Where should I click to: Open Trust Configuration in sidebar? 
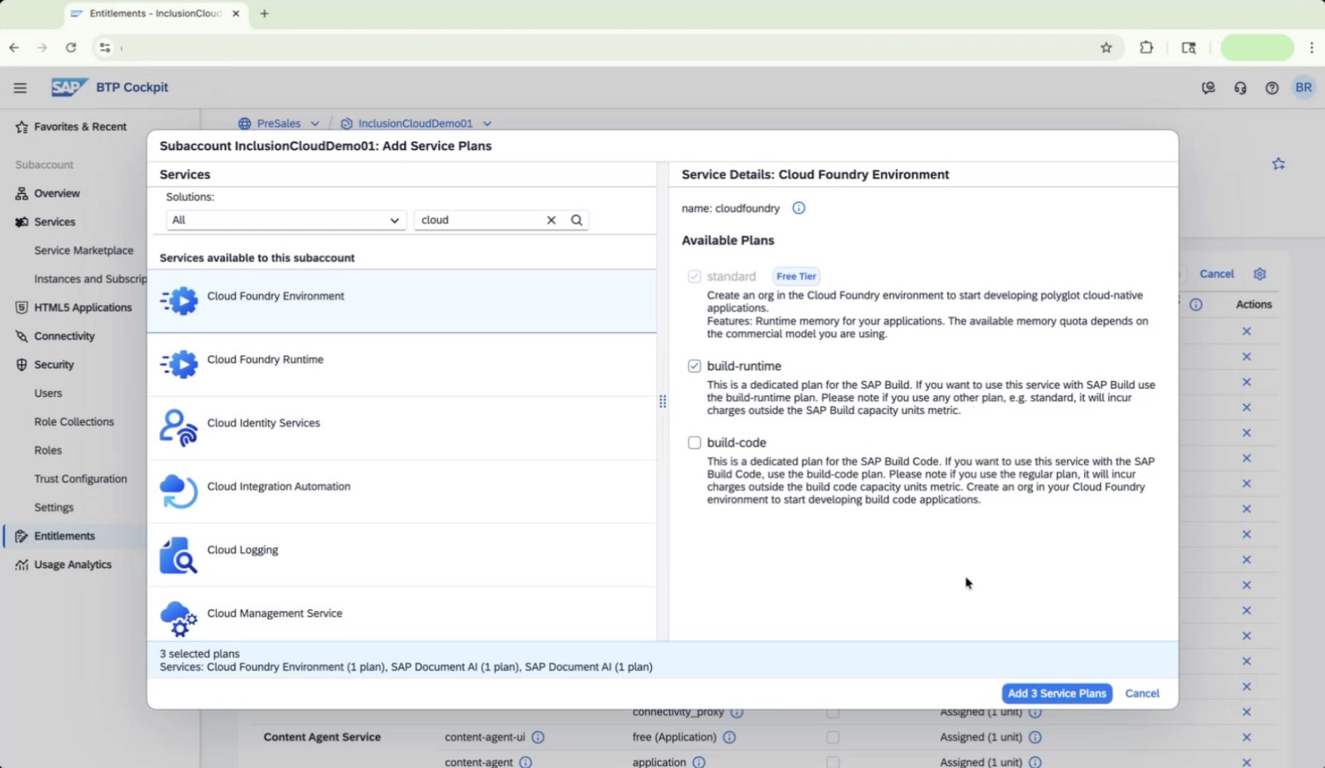click(81, 479)
